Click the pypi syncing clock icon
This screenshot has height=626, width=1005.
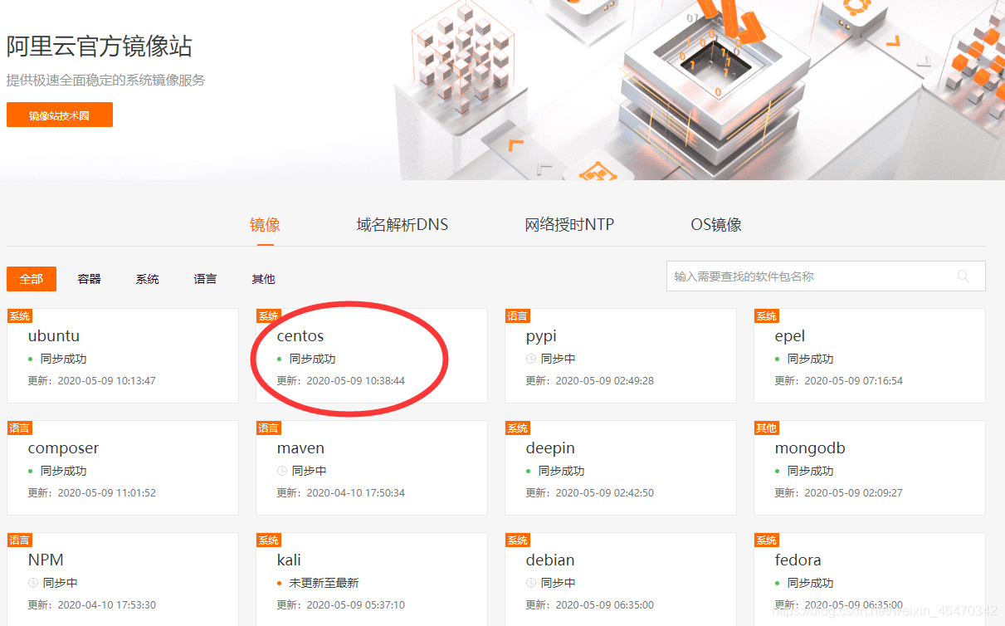531,359
